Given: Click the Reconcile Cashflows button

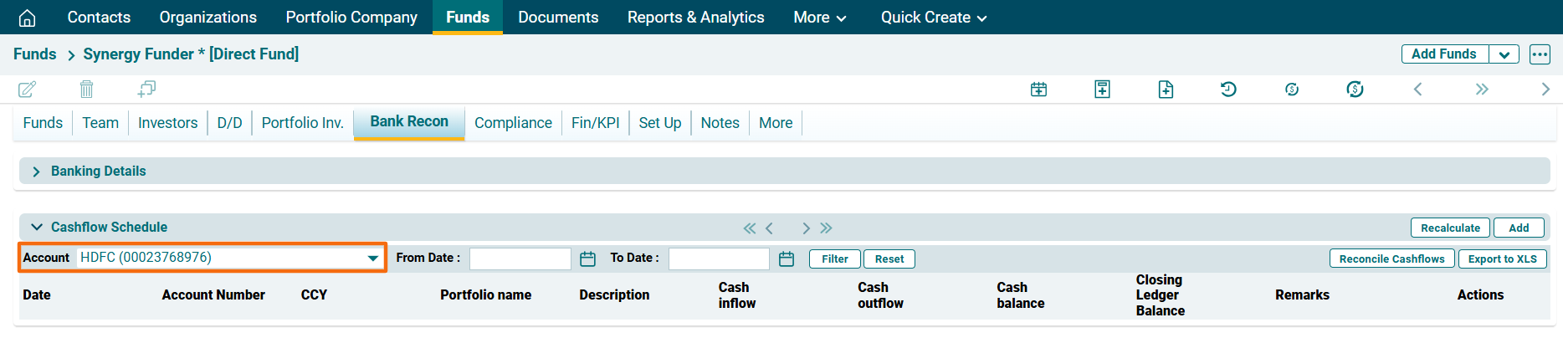Looking at the screenshot, I should pyautogui.click(x=1391, y=259).
